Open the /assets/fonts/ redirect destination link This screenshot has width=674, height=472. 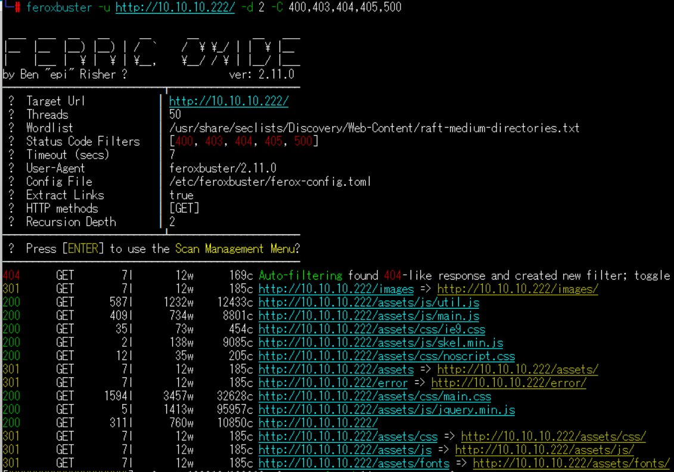[571, 463]
